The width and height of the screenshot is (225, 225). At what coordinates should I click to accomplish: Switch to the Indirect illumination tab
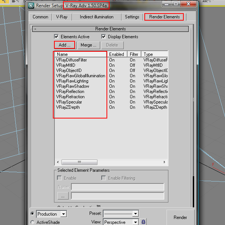pos(96,17)
